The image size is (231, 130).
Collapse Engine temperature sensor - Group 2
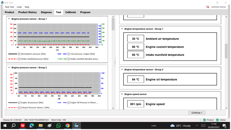pos(122,69)
